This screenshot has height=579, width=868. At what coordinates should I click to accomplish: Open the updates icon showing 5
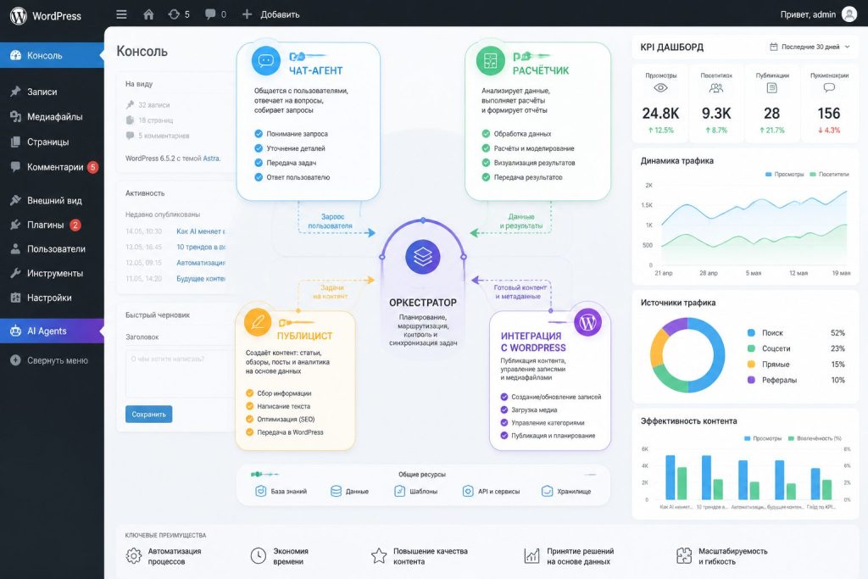point(174,14)
